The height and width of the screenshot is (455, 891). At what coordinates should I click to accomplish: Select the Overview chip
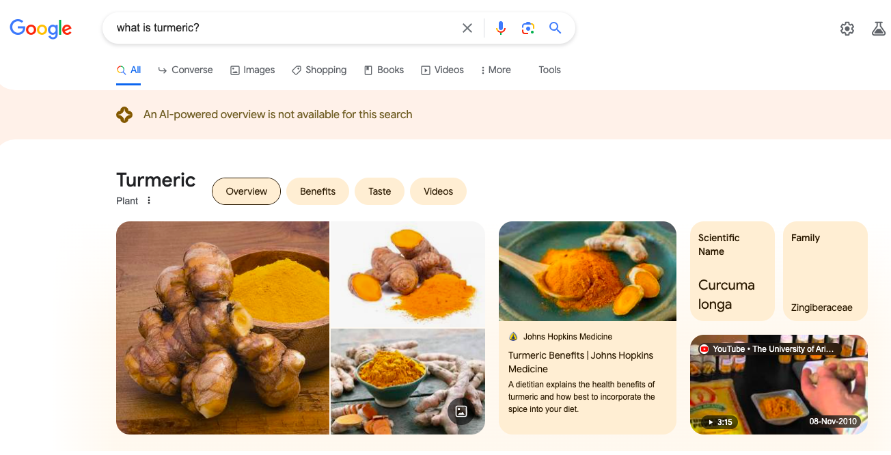coord(246,191)
